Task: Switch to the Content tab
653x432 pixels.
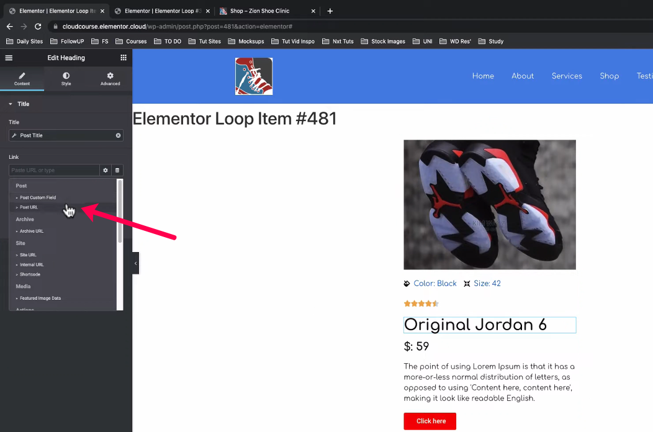Action: click(22, 79)
